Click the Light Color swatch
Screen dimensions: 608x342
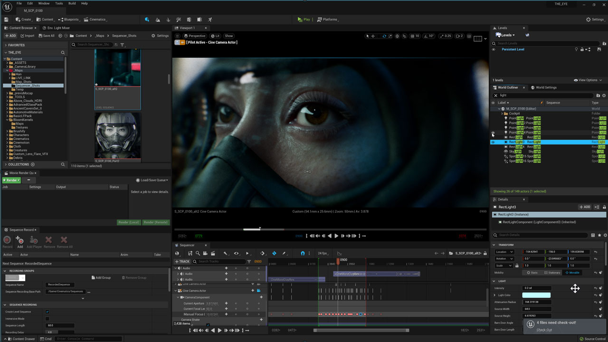tap(536, 295)
